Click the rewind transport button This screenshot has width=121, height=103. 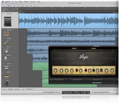[46, 92]
